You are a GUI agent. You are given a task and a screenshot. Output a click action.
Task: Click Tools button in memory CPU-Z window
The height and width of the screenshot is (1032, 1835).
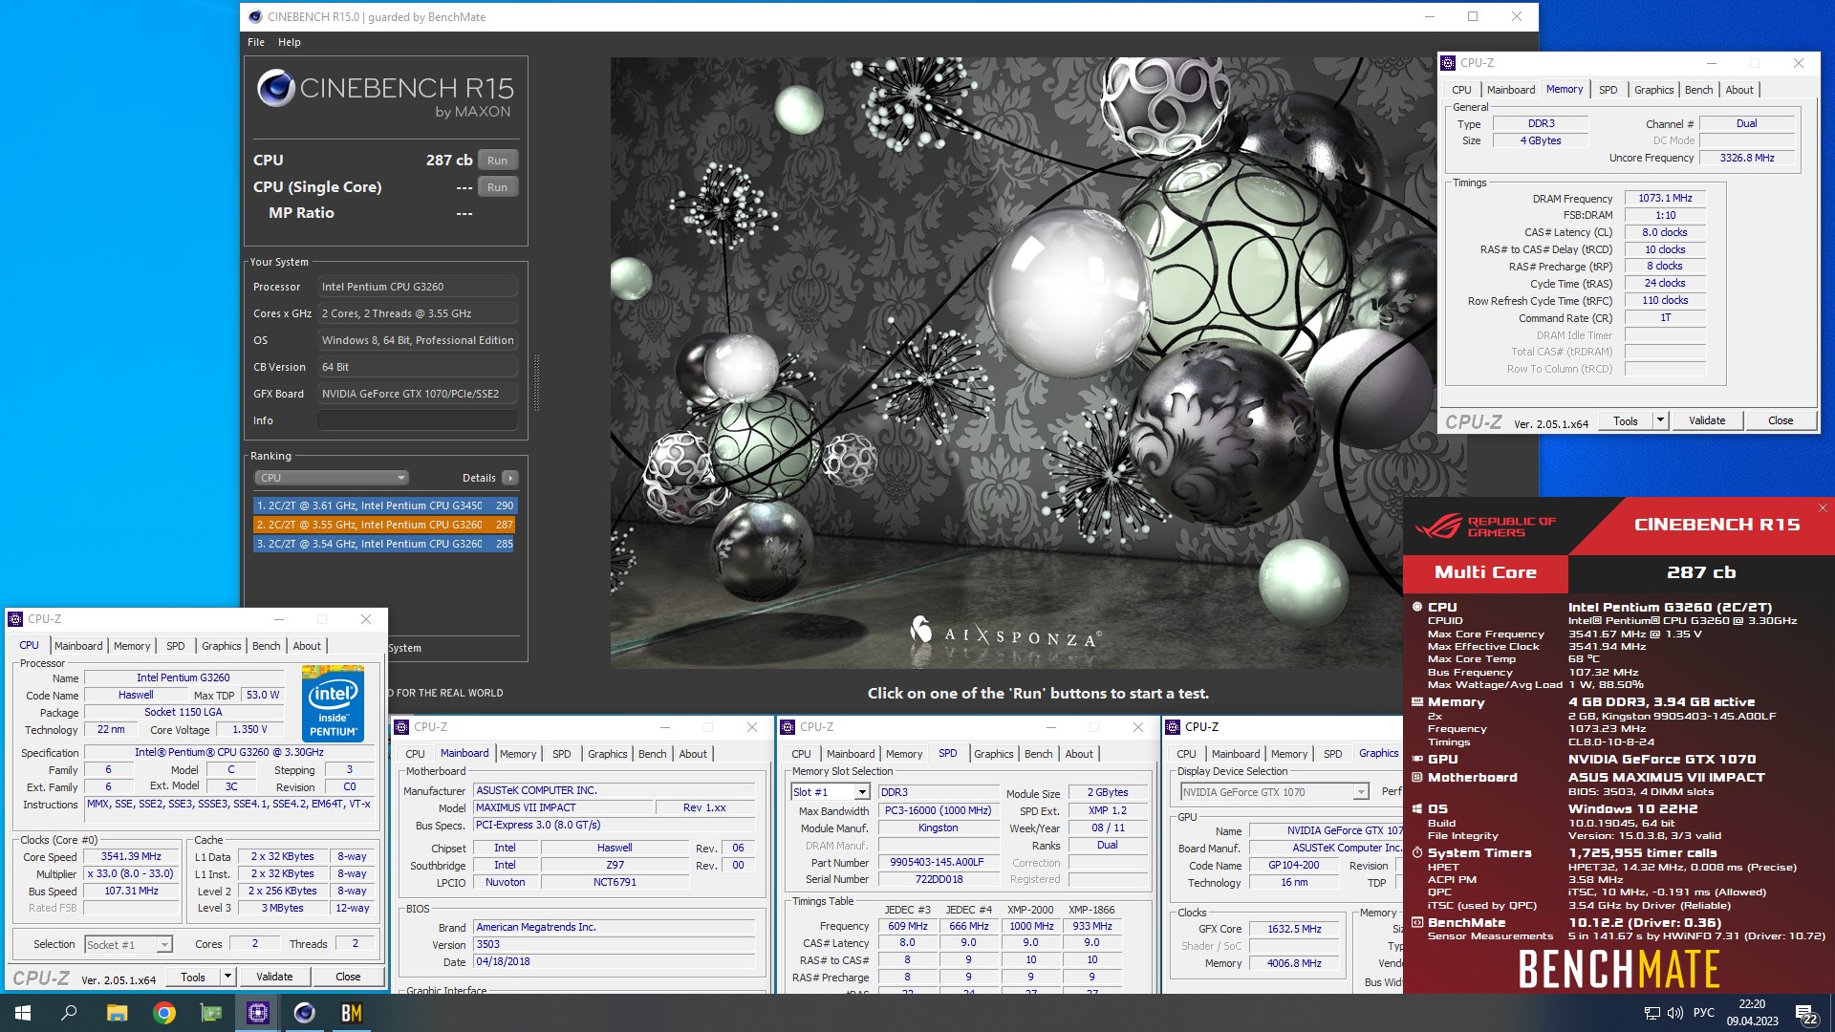[x=1625, y=420]
